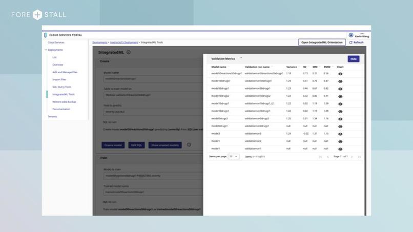Open the Items per page dropdown
This screenshot has width=413, height=232.
233,156
